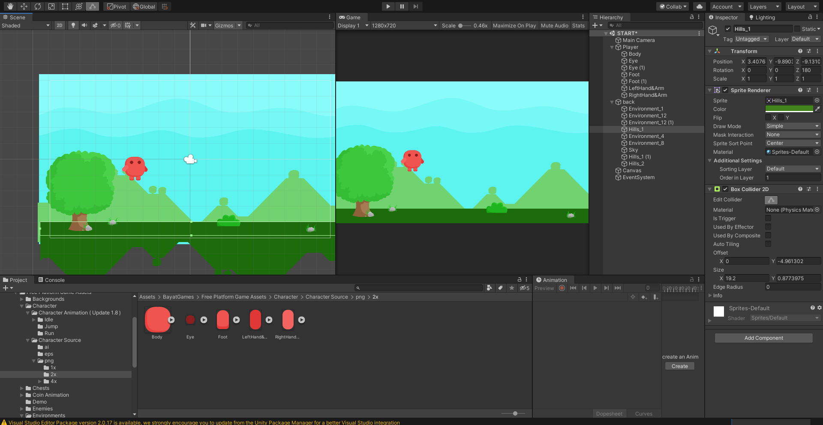823x425 pixels.
Task: Toggle Mute Audio in Game view
Action: click(555, 25)
